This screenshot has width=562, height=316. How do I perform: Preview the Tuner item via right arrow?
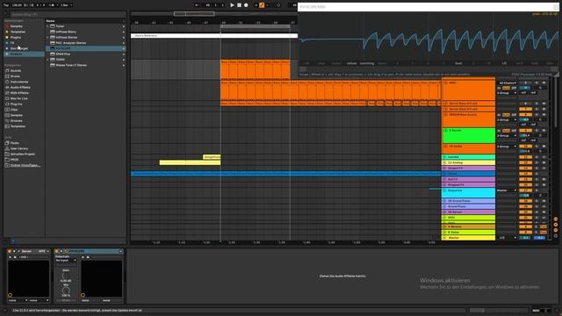(124, 26)
